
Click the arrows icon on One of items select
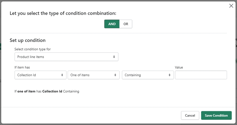coord(115,75)
